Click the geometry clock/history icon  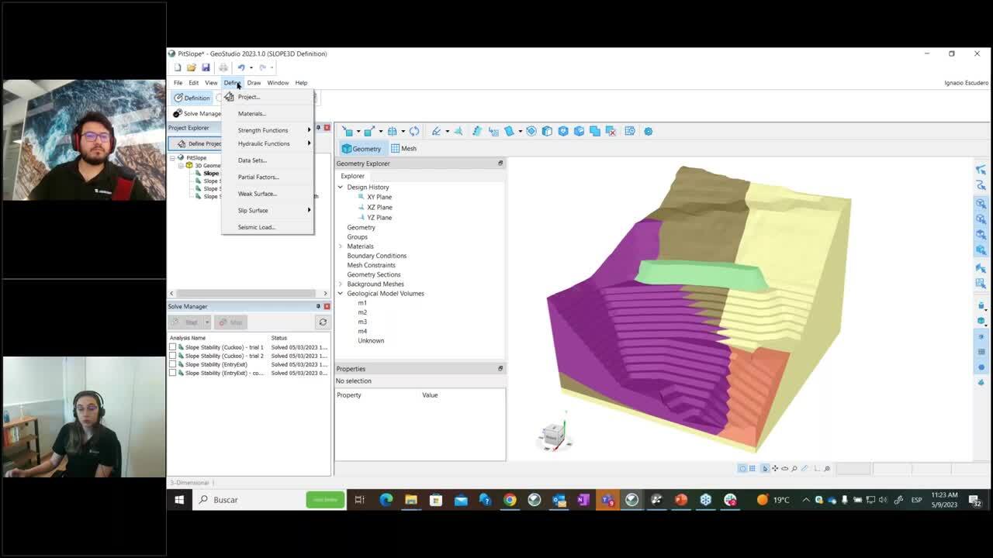click(630, 131)
